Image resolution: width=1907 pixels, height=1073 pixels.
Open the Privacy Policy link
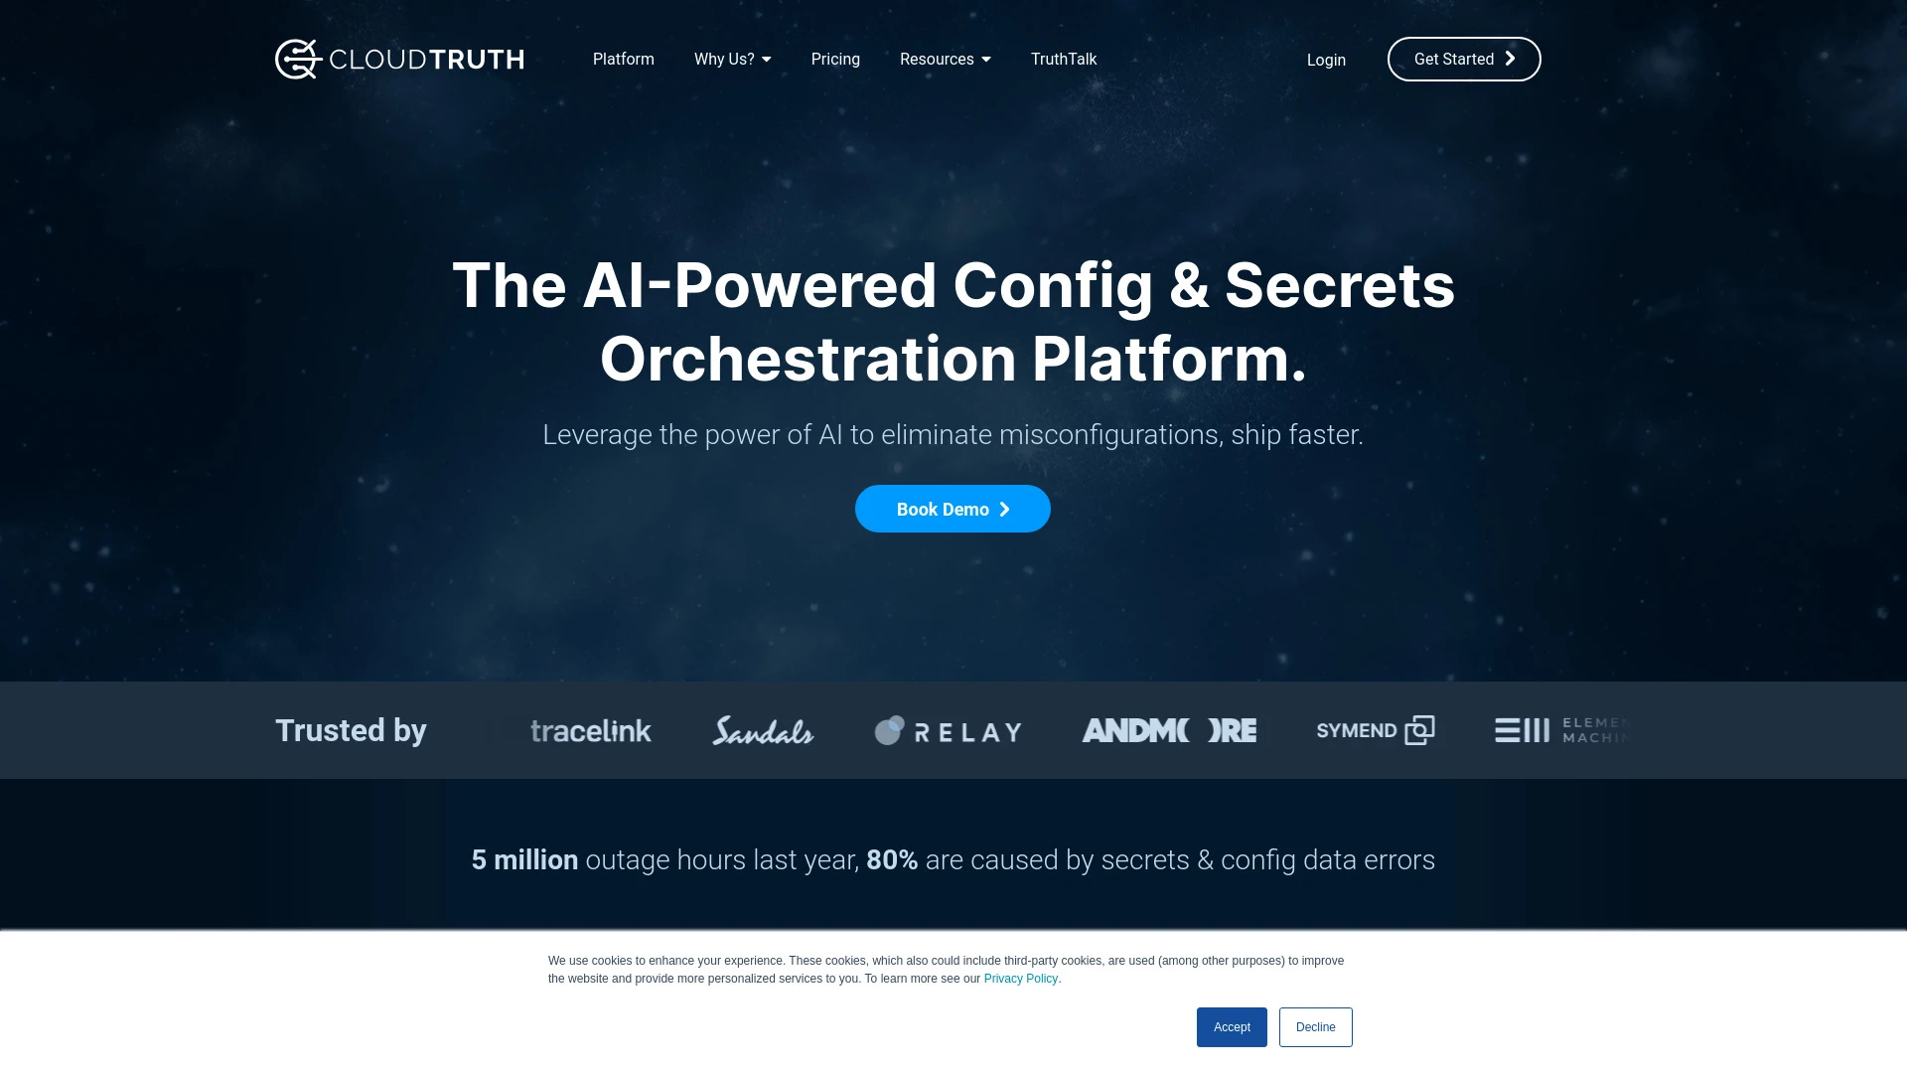(x=1020, y=978)
